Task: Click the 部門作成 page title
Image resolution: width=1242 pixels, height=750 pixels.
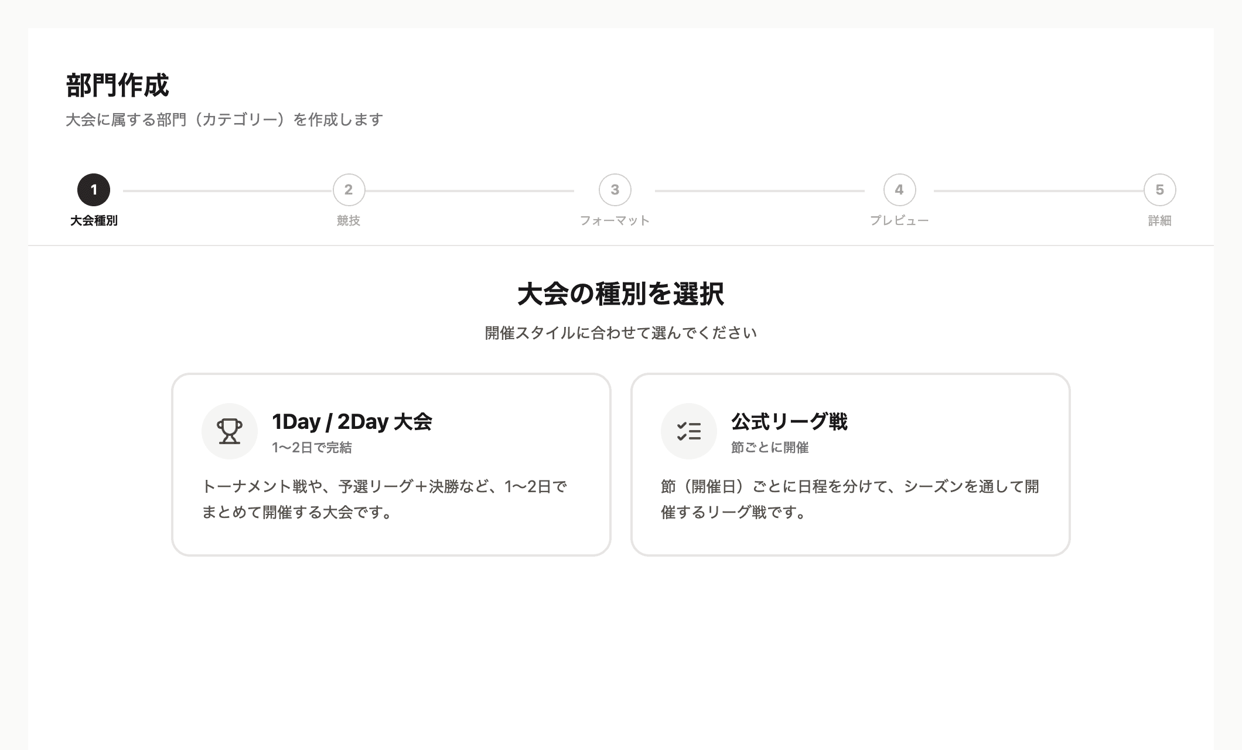Action: coord(117,86)
